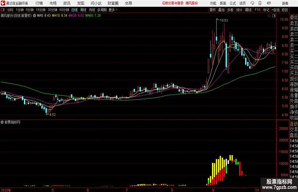Select the 日线 daily period

[x=74, y=10]
